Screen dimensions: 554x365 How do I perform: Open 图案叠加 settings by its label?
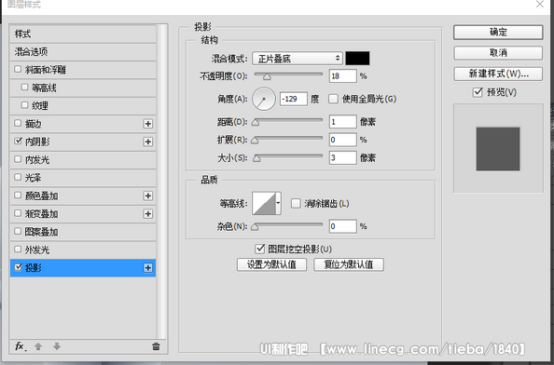(x=41, y=232)
